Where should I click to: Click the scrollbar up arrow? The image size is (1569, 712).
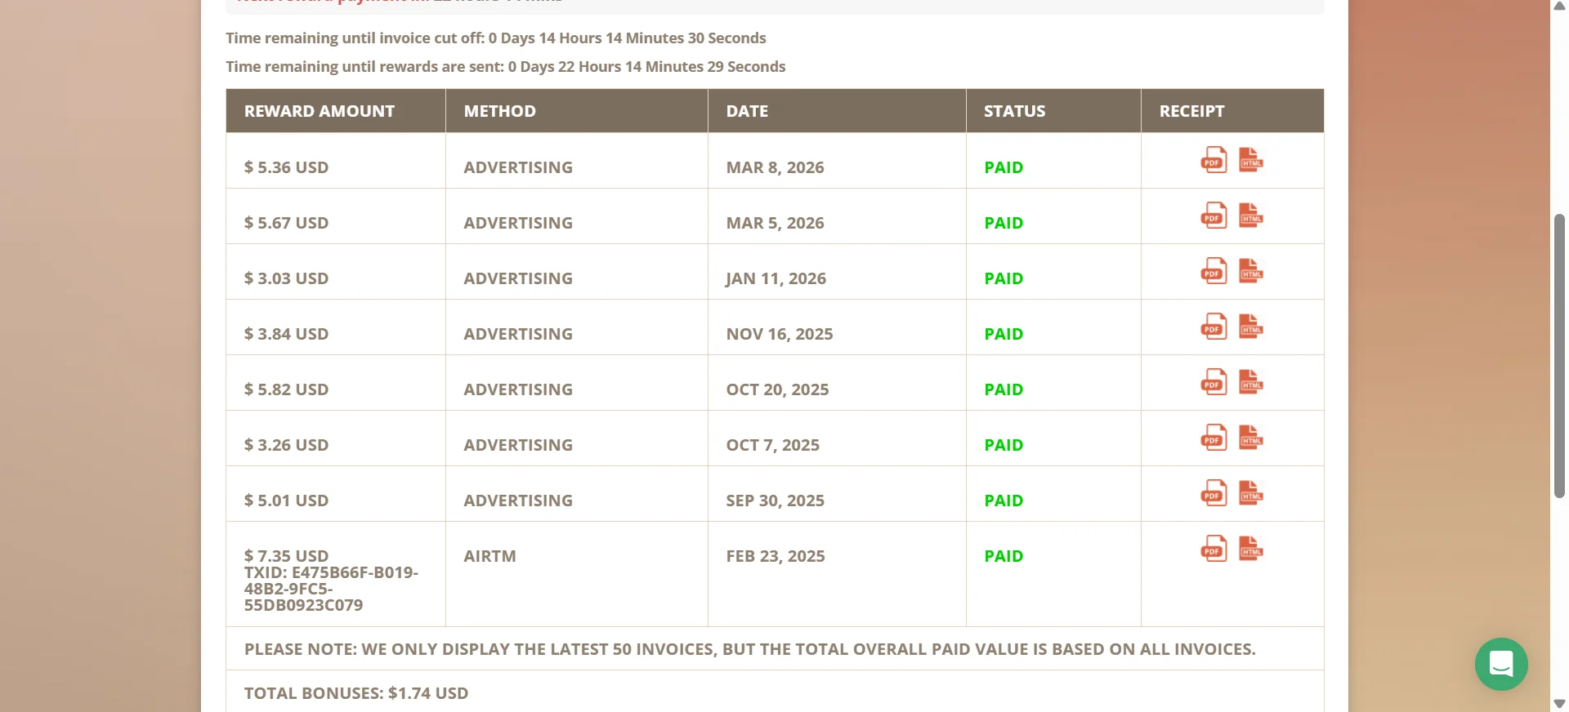[x=1559, y=6]
